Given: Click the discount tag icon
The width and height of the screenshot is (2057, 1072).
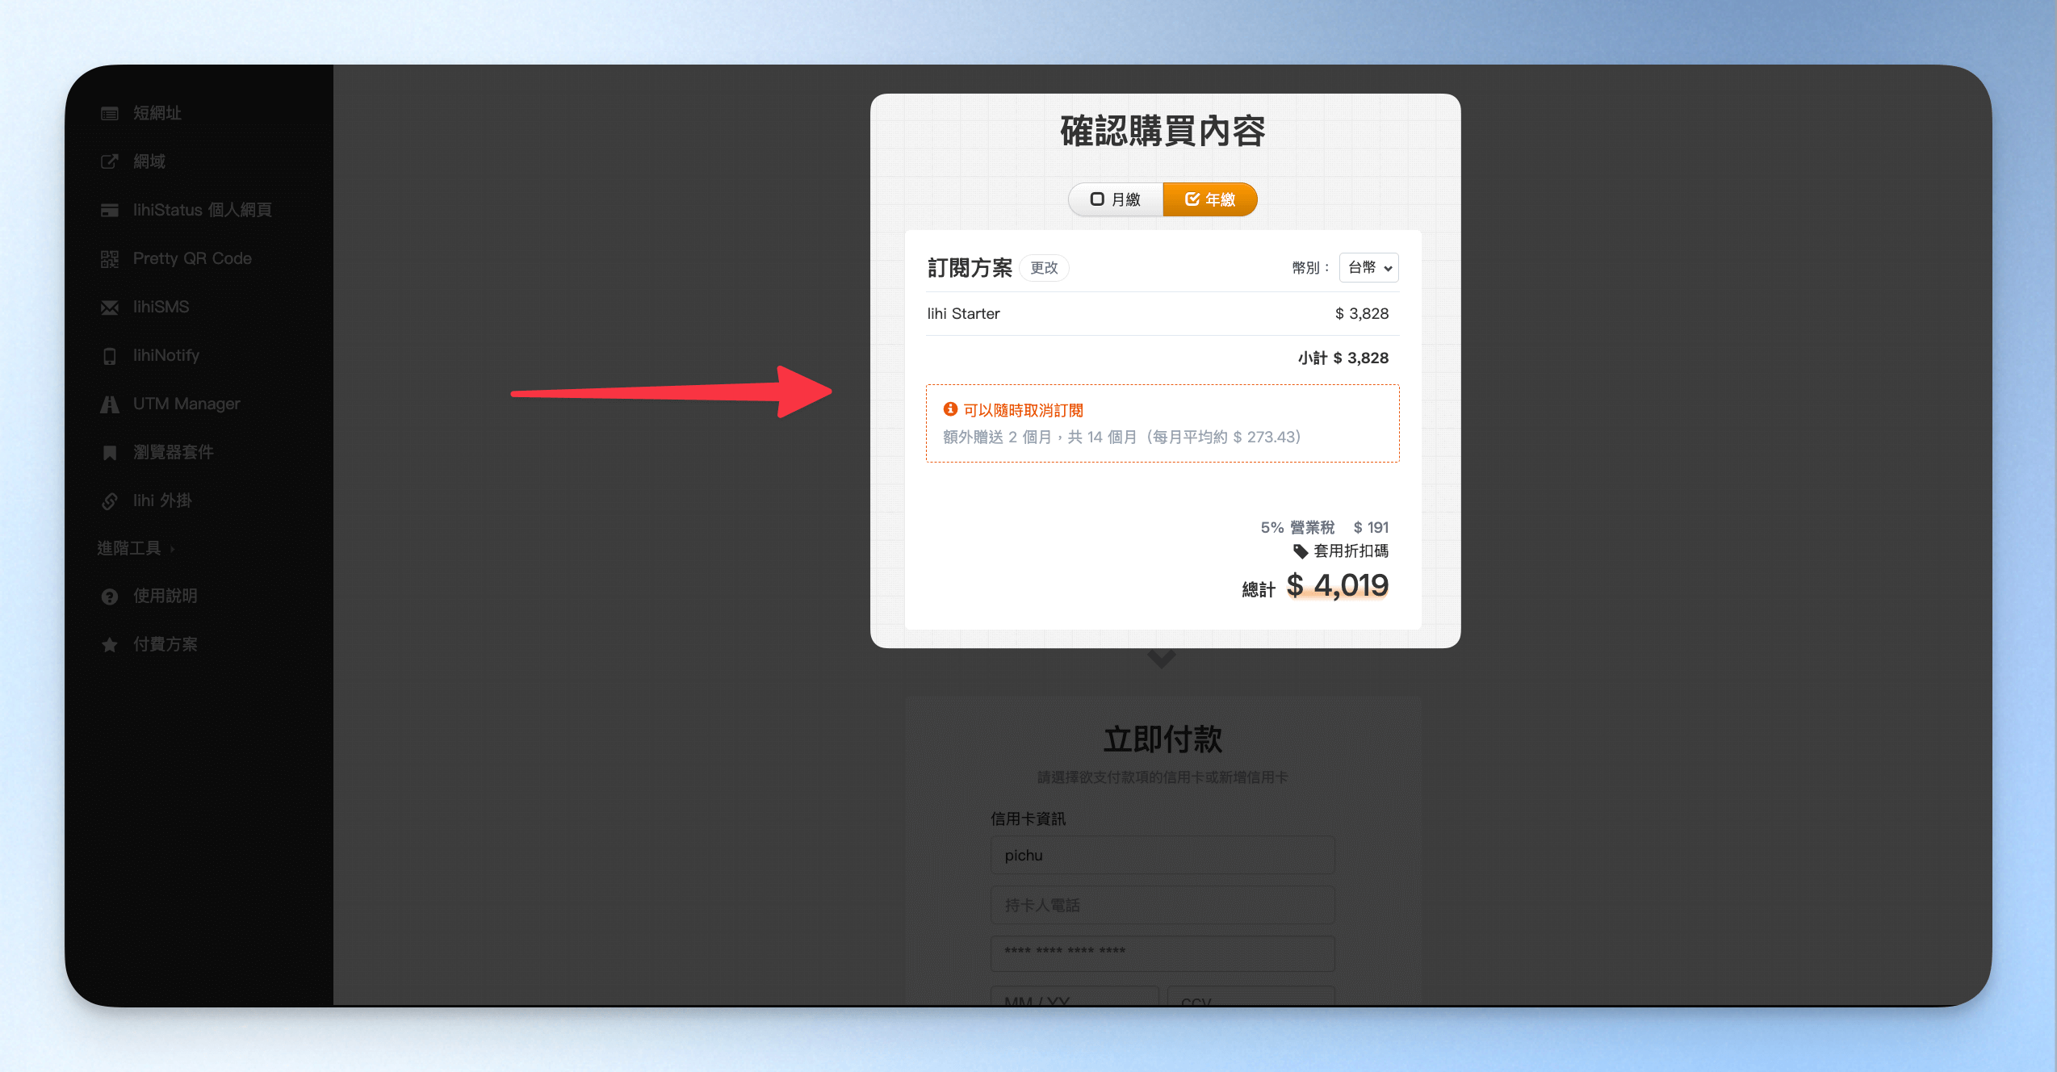Looking at the screenshot, I should coord(1301,551).
